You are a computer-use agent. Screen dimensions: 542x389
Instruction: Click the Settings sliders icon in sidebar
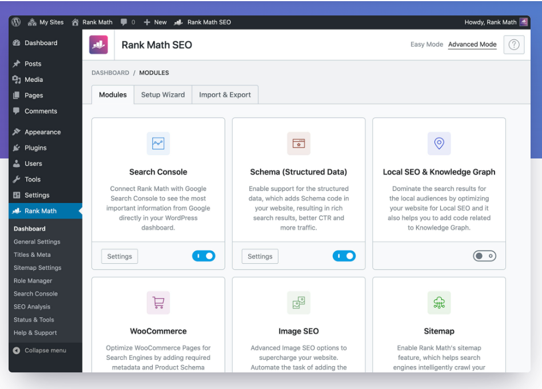tap(16, 195)
